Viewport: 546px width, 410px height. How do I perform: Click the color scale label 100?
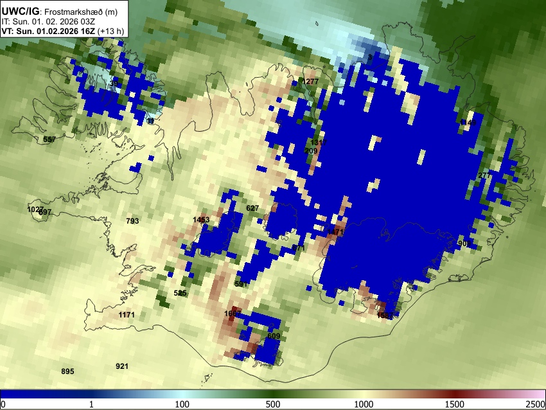click(182, 404)
